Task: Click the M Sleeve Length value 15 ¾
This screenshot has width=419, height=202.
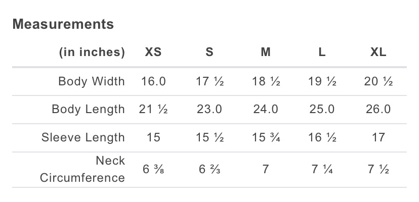Action: pos(266,137)
